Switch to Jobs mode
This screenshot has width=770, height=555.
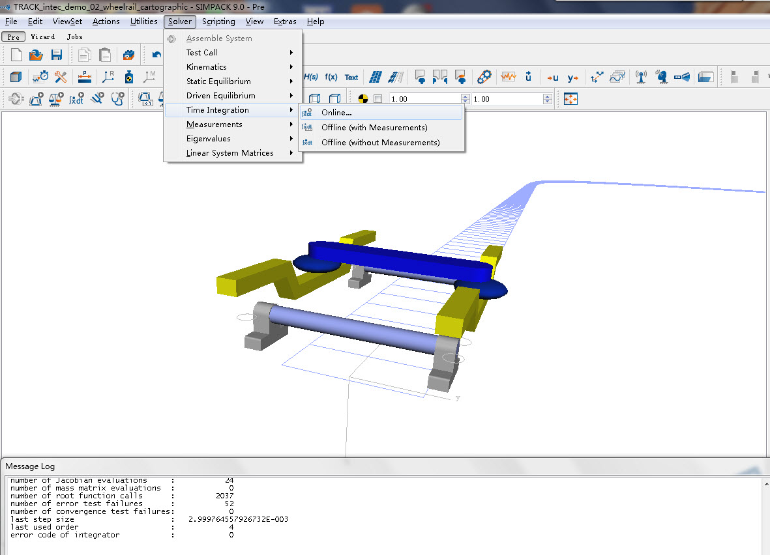pyautogui.click(x=74, y=36)
